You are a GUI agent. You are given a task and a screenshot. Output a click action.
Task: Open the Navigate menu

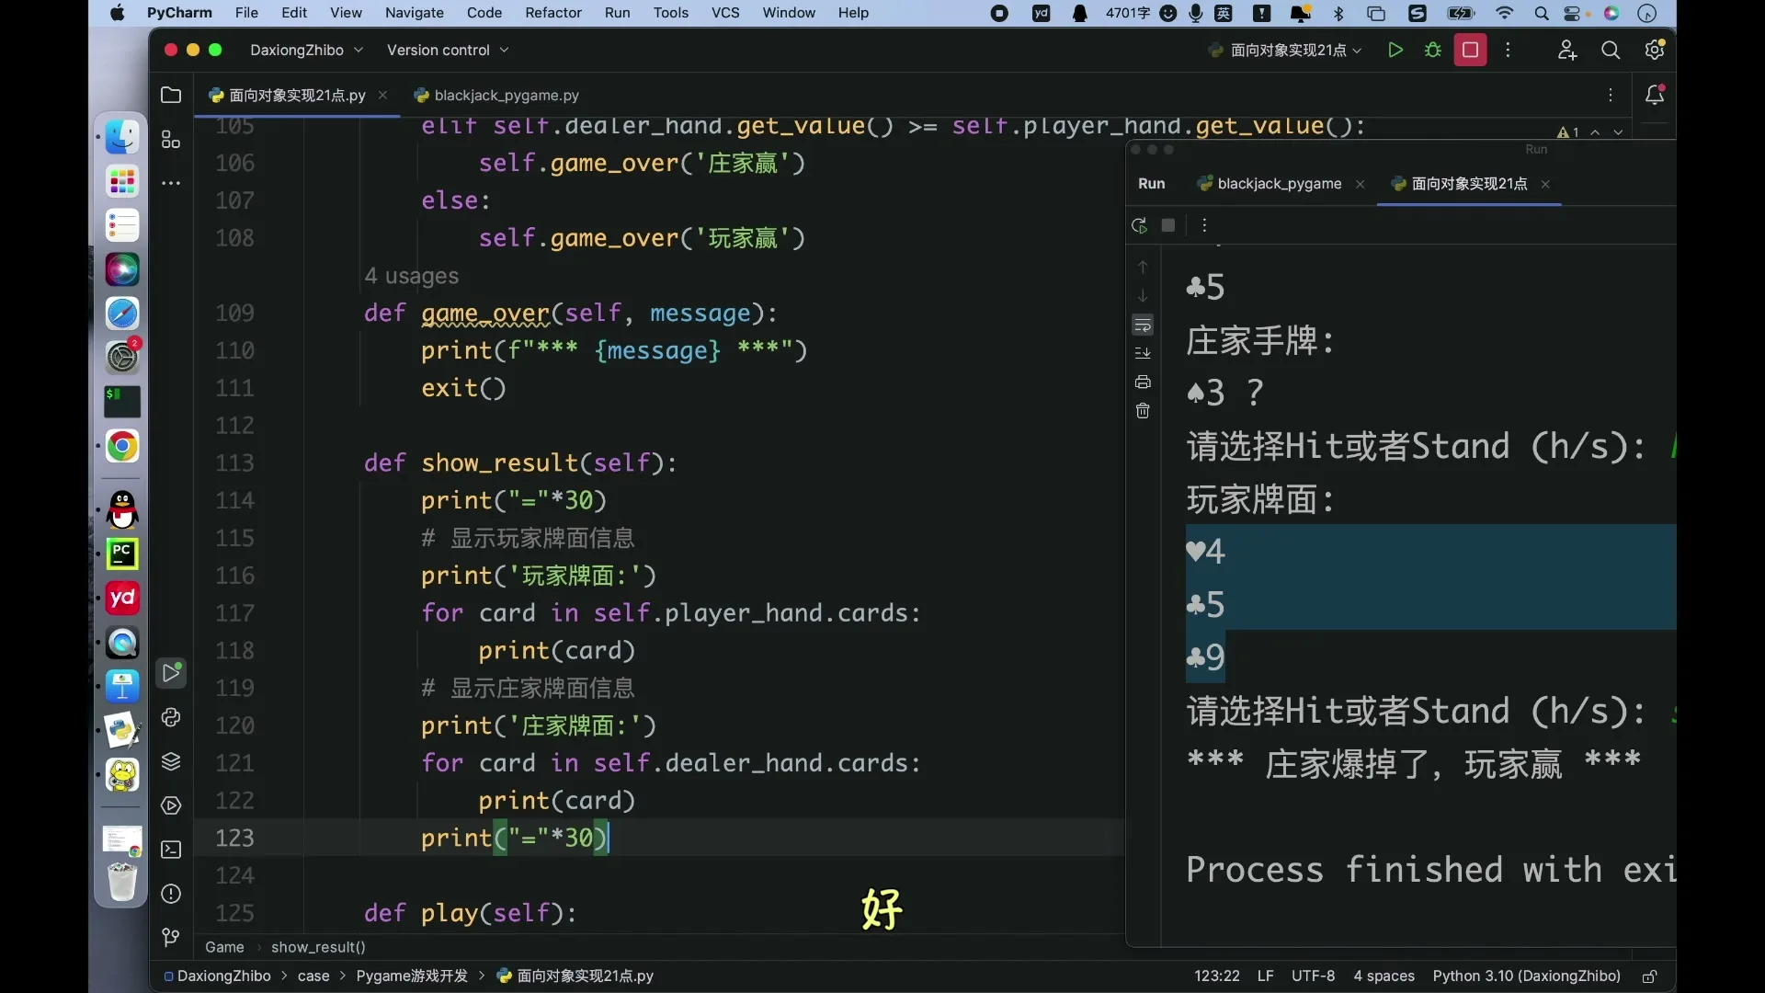415,13
